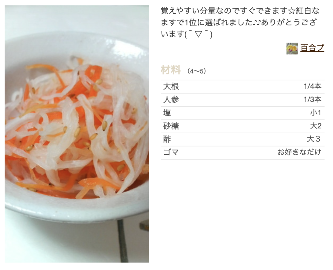This screenshot has width=333, height=270.
Task: Click the 1/4本 amount for daikon
Action: (x=313, y=86)
